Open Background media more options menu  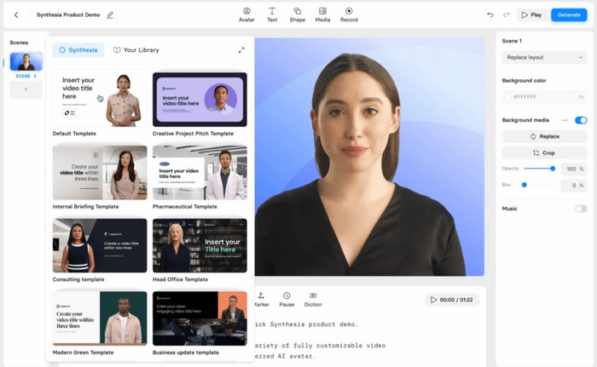pos(565,120)
